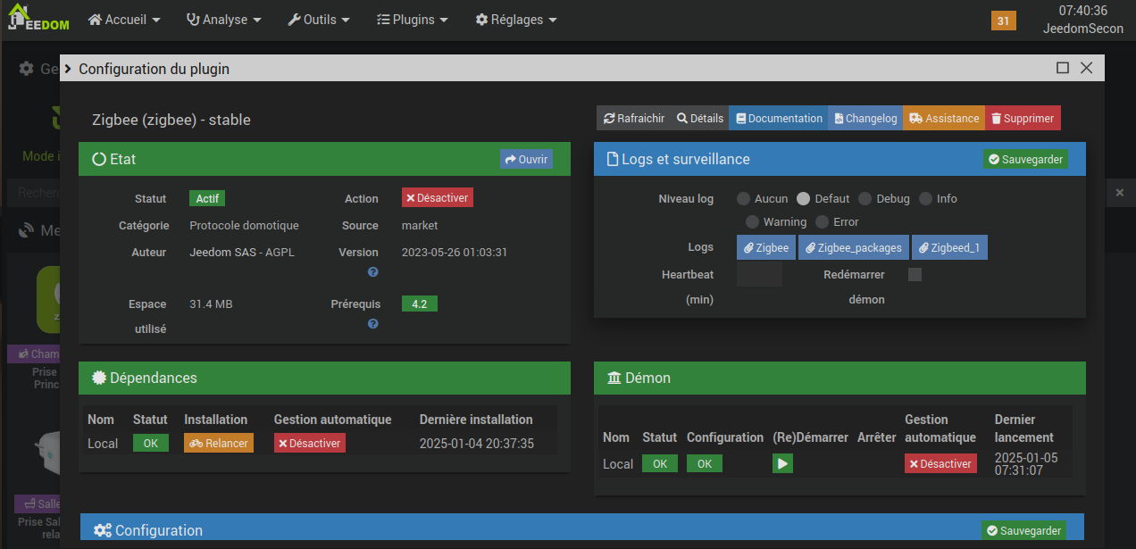Open the Accueil dropdown menu

pos(125,20)
